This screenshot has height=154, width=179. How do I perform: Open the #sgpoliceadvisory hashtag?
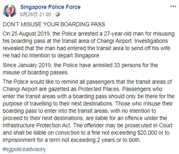pos(24,149)
